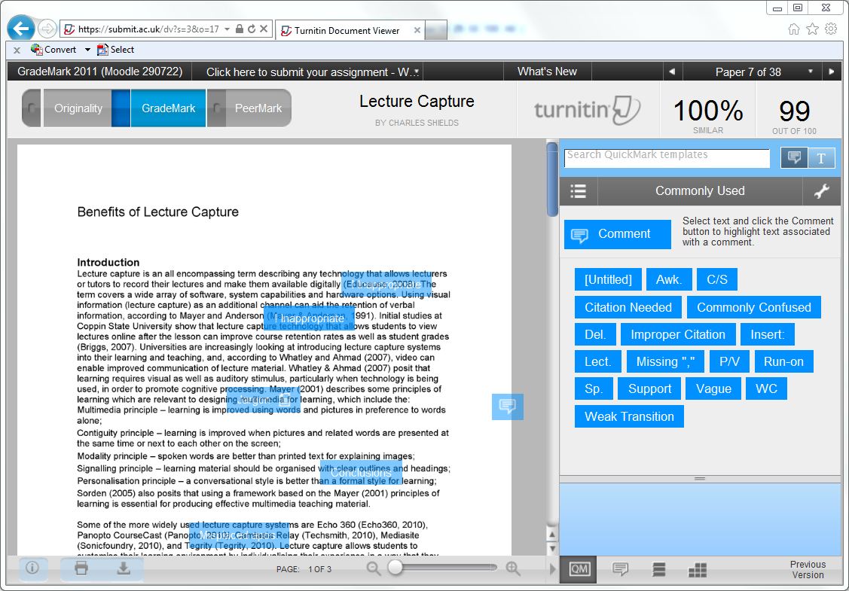Viewport: 849px width, 591px height.
Task: Go to next paper arrow
Action: (831, 72)
